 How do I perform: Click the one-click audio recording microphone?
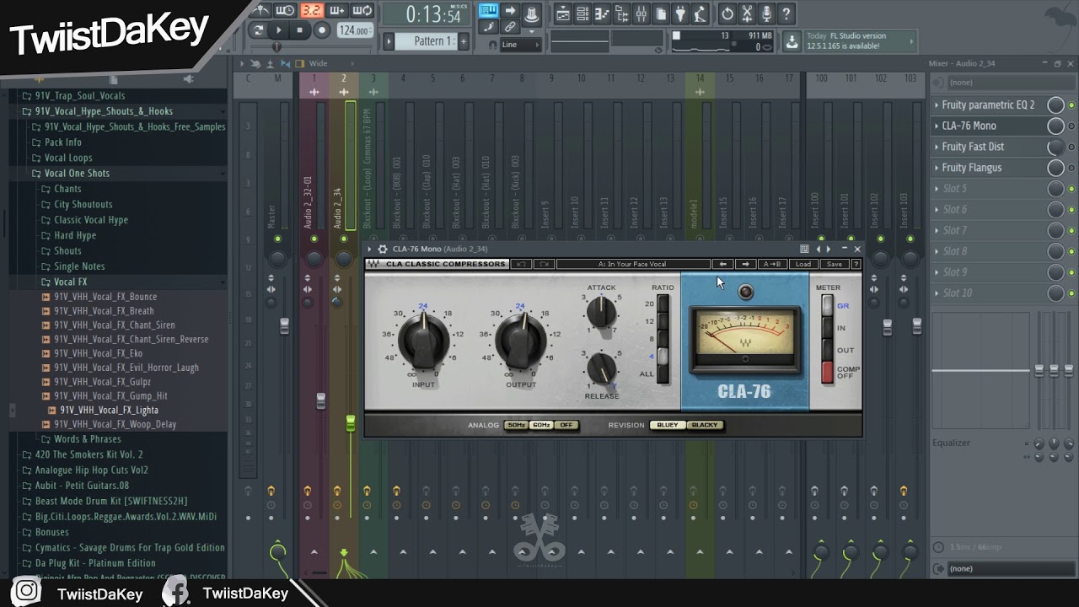[766, 14]
